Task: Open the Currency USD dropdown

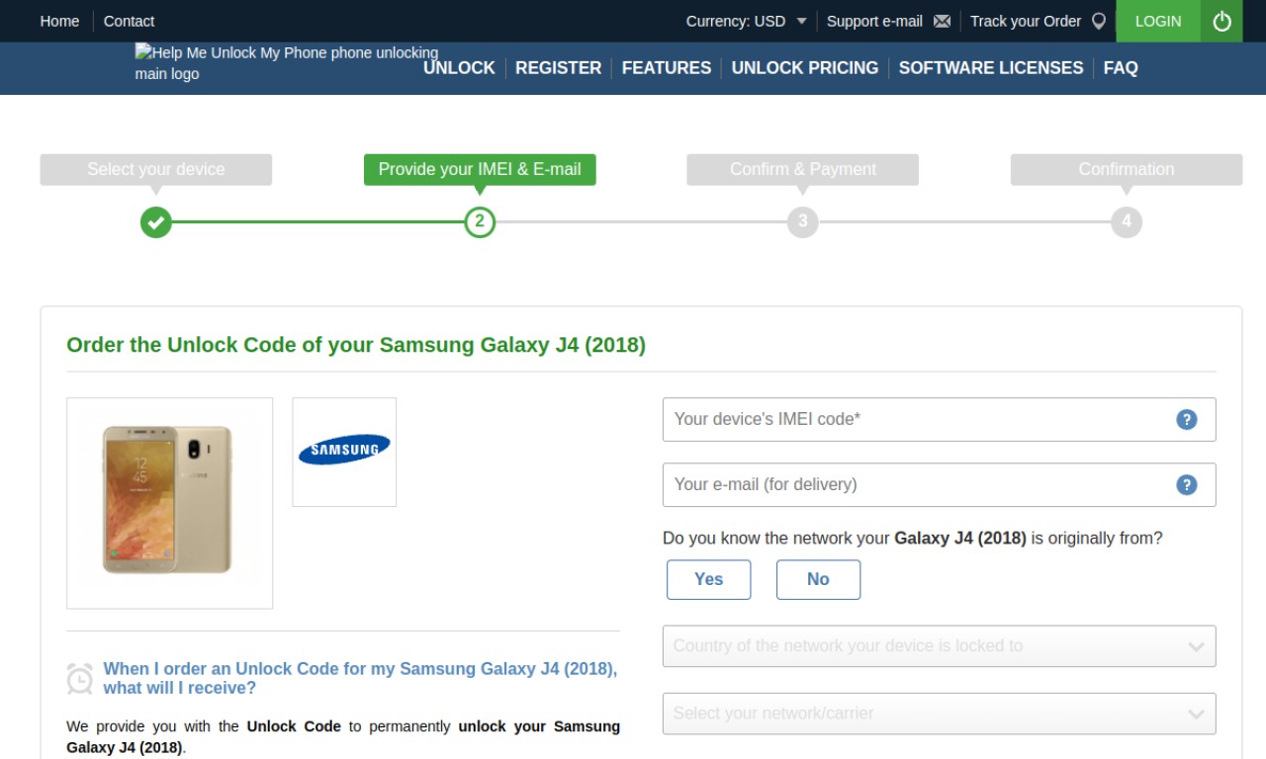Action: coord(747,21)
